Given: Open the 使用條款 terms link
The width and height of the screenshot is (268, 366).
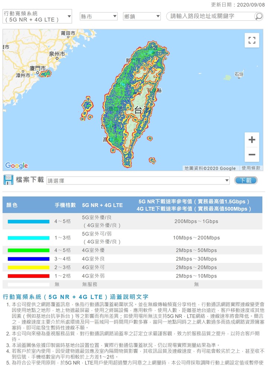Looking at the screenshot, I should [251, 168].
